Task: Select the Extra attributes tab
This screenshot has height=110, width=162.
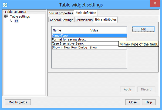Action: (105, 20)
